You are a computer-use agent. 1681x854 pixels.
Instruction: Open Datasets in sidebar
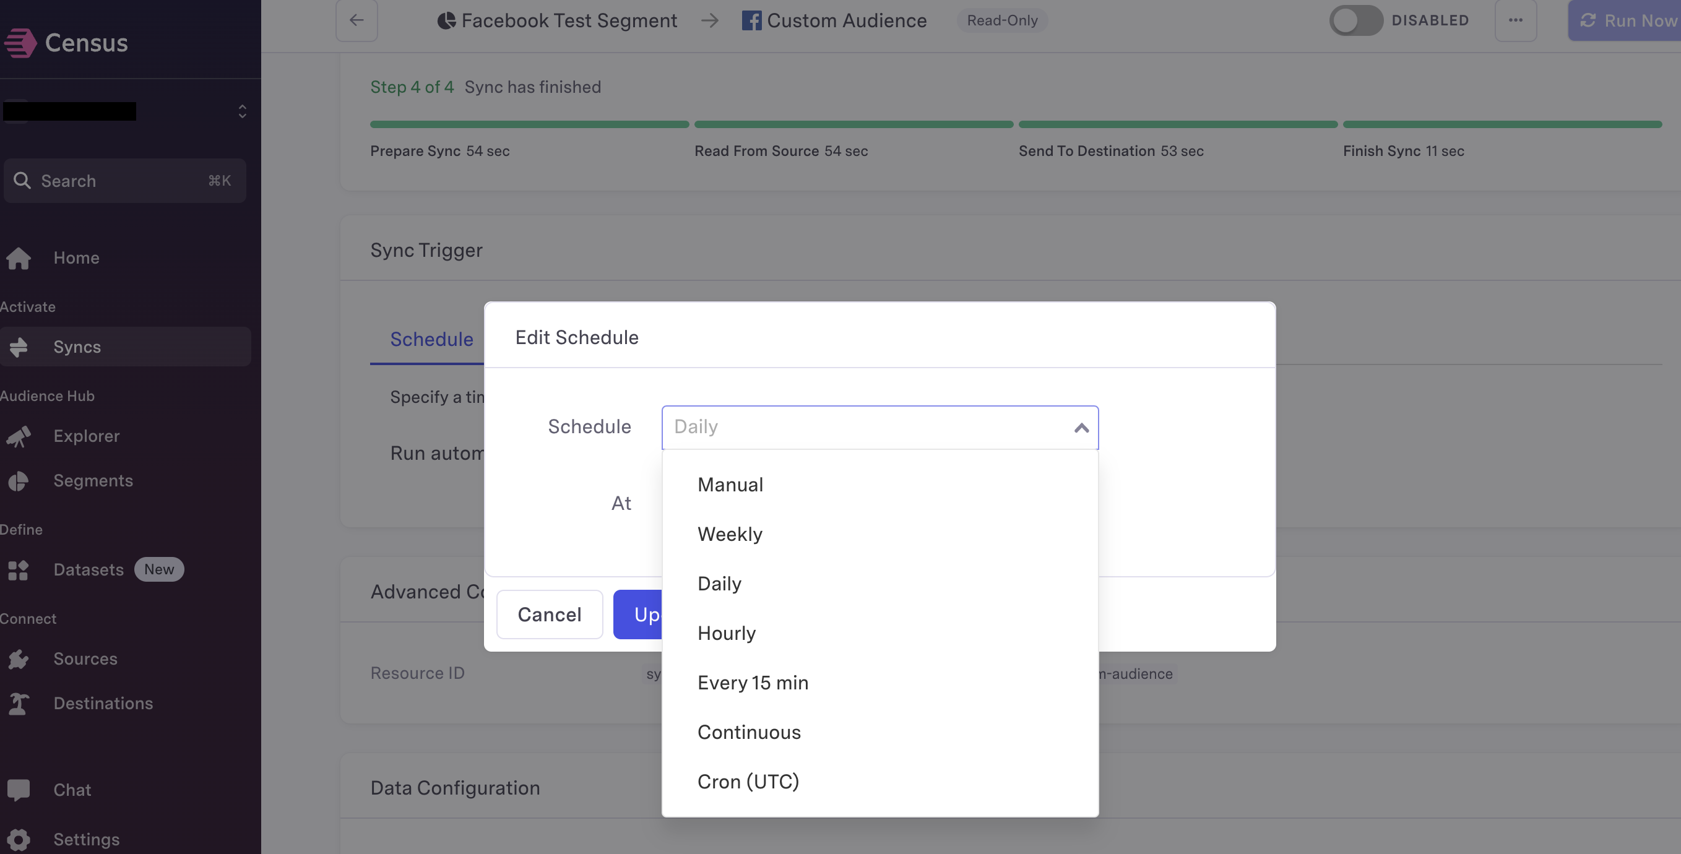pyautogui.click(x=88, y=569)
